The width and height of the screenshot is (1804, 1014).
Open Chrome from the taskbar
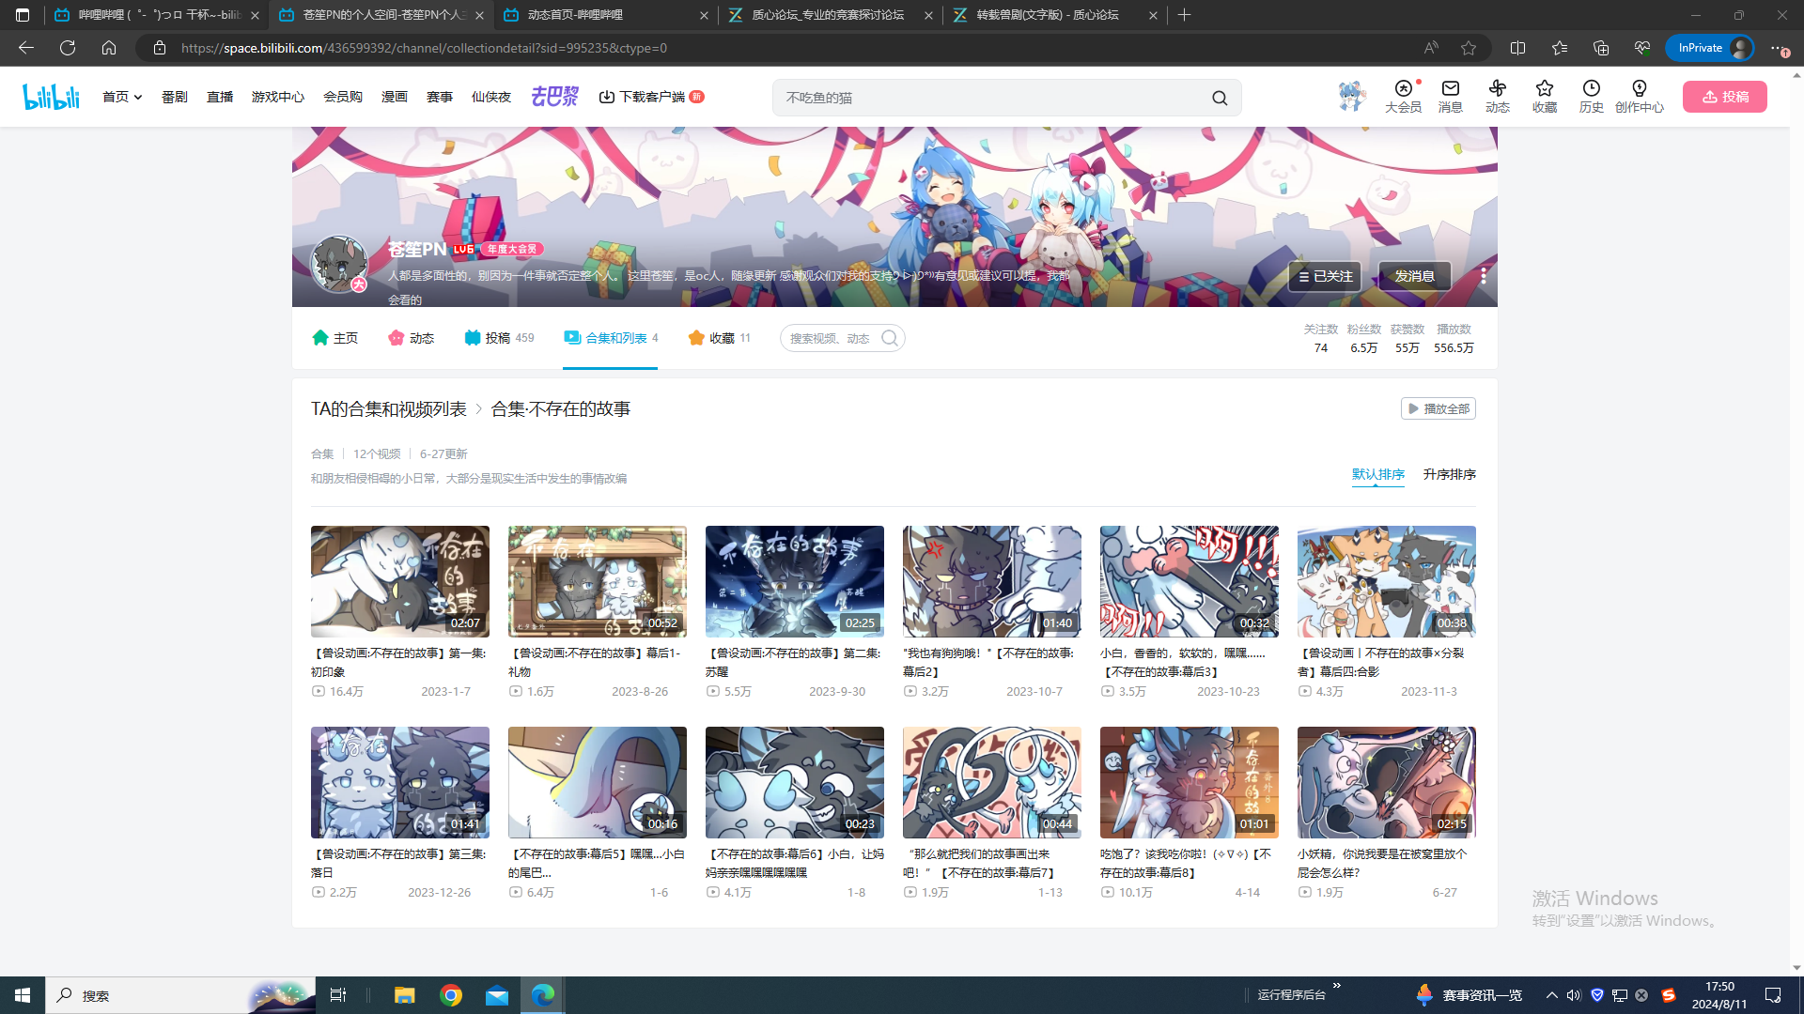[451, 995]
